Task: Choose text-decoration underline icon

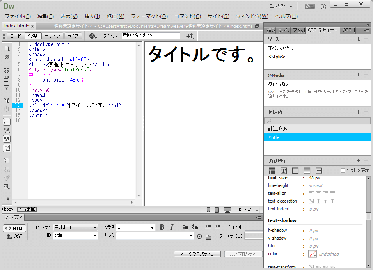Action: 318,201
